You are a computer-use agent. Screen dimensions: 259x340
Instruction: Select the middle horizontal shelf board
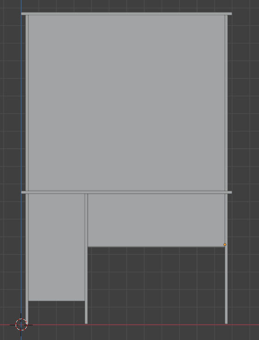pyautogui.click(x=126, y=192)
